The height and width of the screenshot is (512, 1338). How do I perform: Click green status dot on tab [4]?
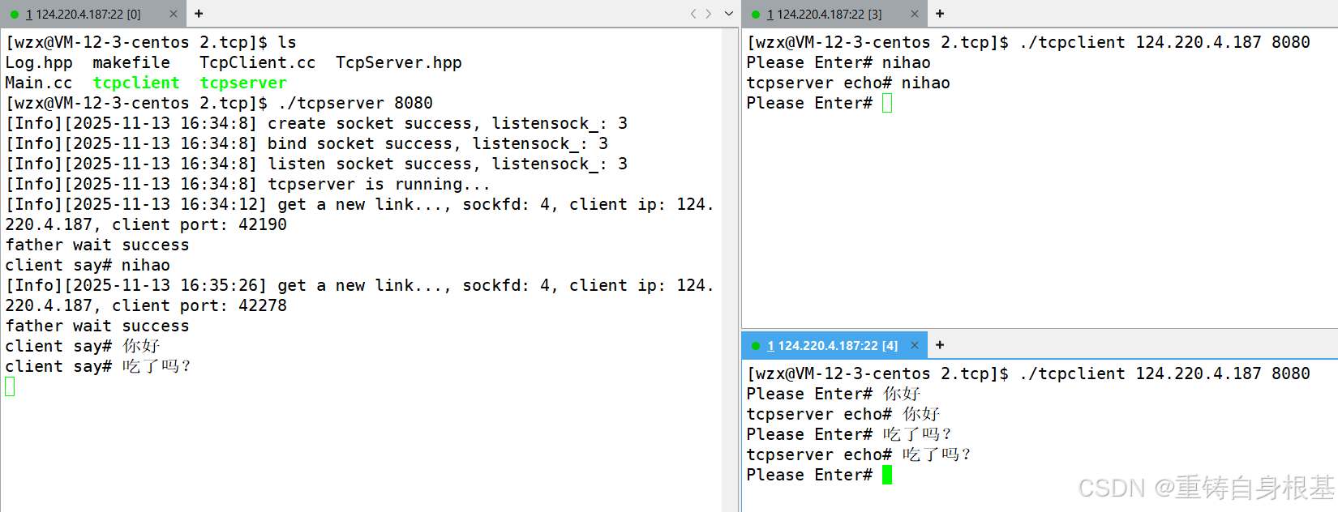pyautogui.click(x=756, y=346)
